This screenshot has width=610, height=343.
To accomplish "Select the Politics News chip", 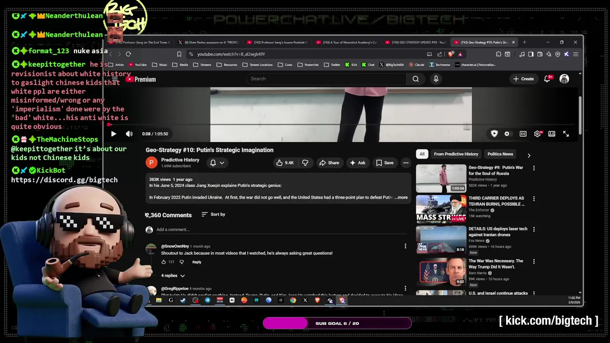I will [x=500, y=154].
